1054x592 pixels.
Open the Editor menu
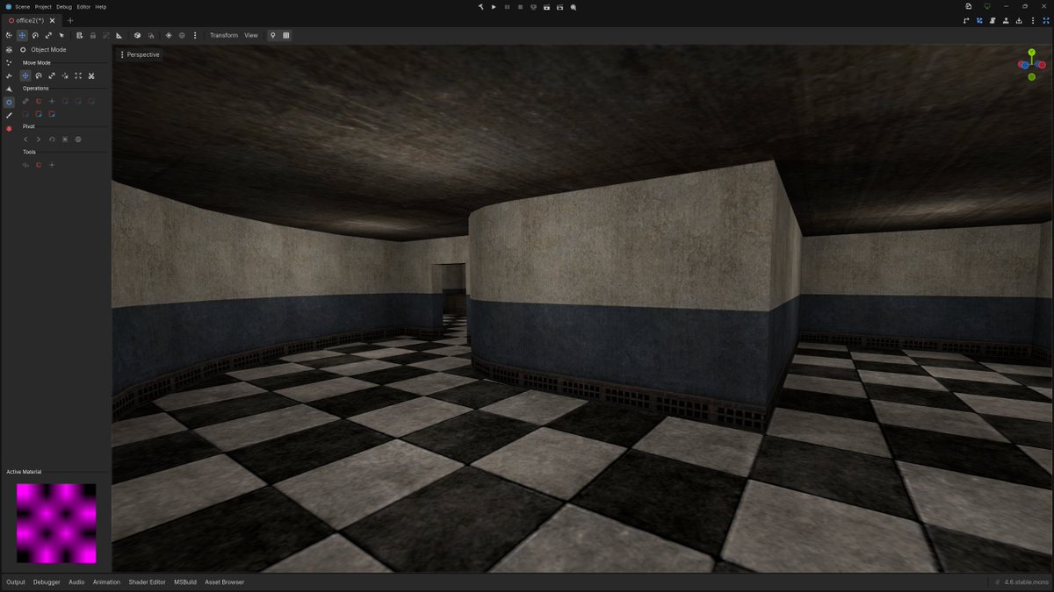pos(83,6)
